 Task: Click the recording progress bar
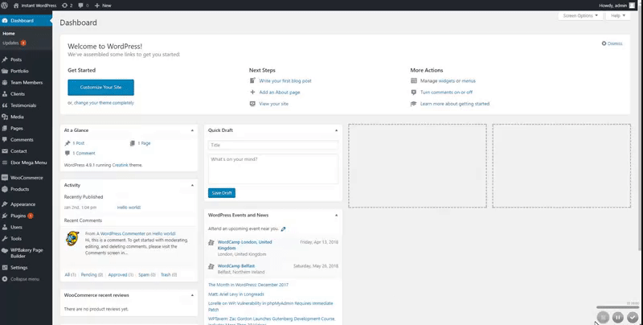(x=617, y=307)
